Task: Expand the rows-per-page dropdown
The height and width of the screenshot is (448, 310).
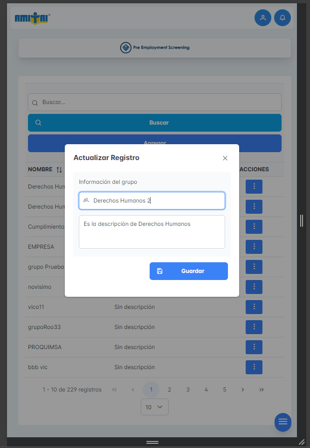Action: click(x=154, y=407)
